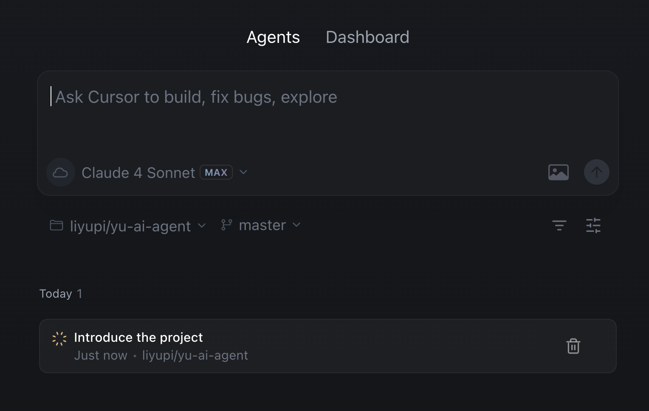Expand the Claude 4 Sonnet model dropdown
The height and width of the screenshot is (411, 649).
coord(243,172)
